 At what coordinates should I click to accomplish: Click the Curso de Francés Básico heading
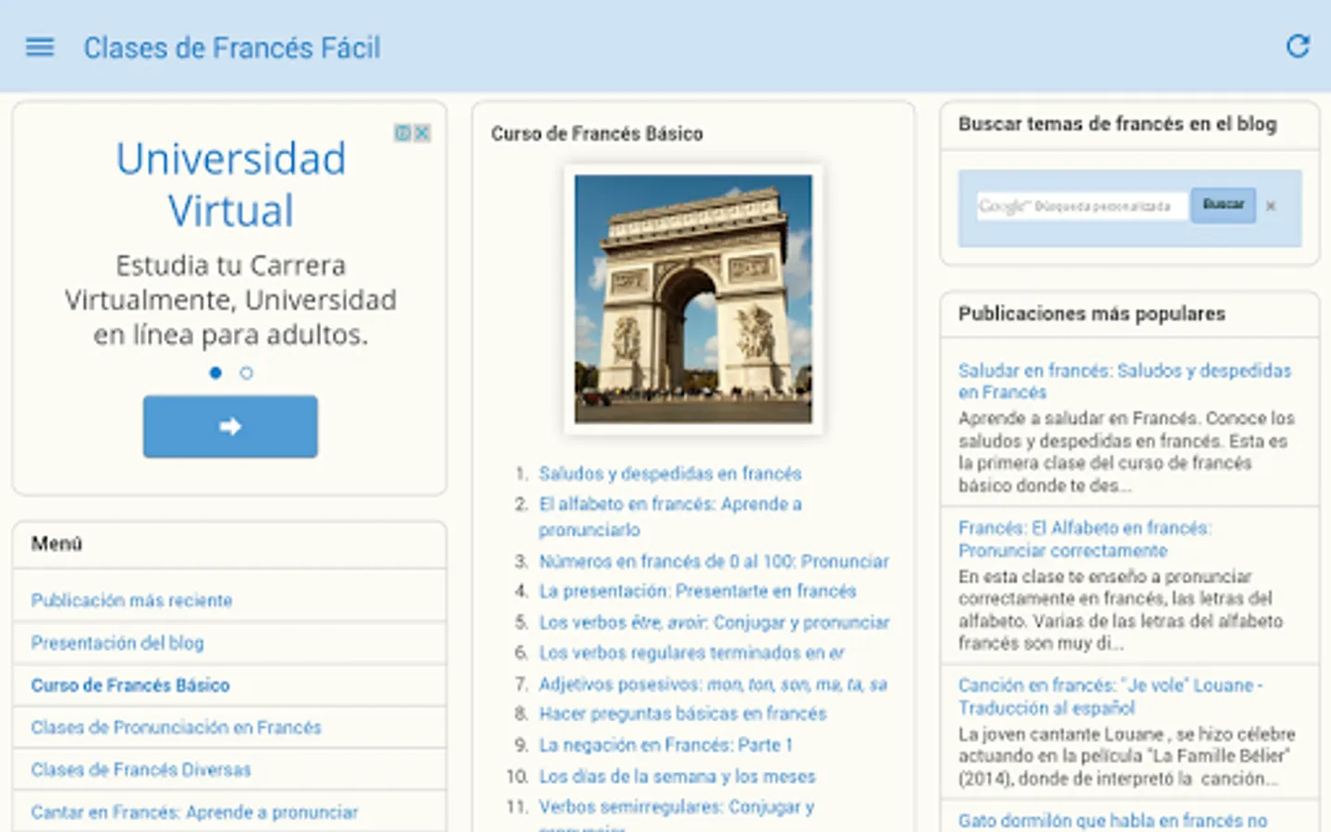tap(597, 134)
